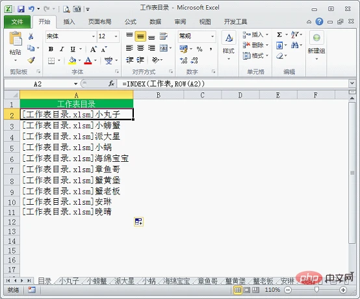The width and height of the screenshot is (360, 299).
Task: Click zoom in plus button
Action: point(343,290)
